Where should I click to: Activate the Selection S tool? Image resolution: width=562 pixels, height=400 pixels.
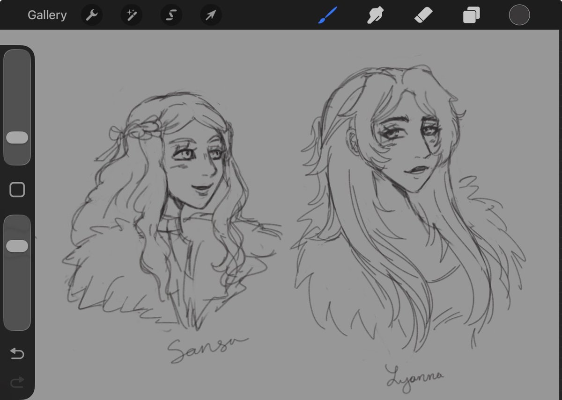[171, 15]
